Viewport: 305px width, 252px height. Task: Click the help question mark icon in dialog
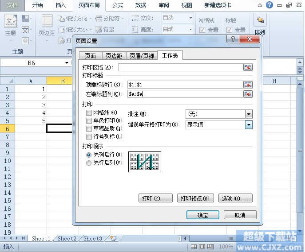coord(233,39)
